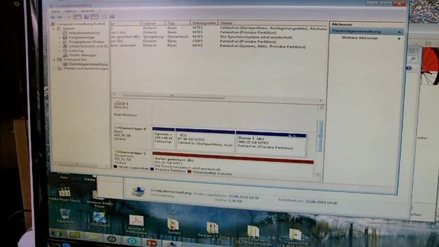Collapse the Datenspeicher tree node

[x=54, y=60]
